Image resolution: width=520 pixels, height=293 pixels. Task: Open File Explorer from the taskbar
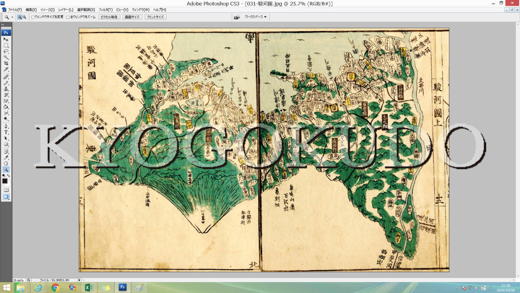(20, 288)
